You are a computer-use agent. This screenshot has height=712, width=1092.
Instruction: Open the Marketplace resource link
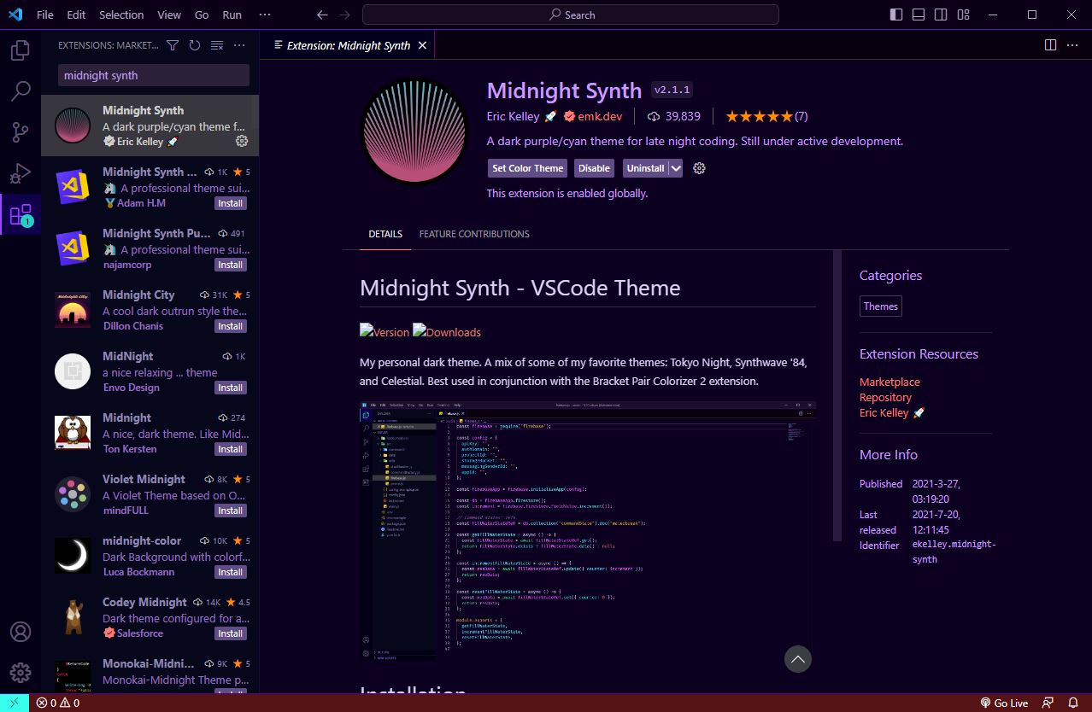pos(889,382)
